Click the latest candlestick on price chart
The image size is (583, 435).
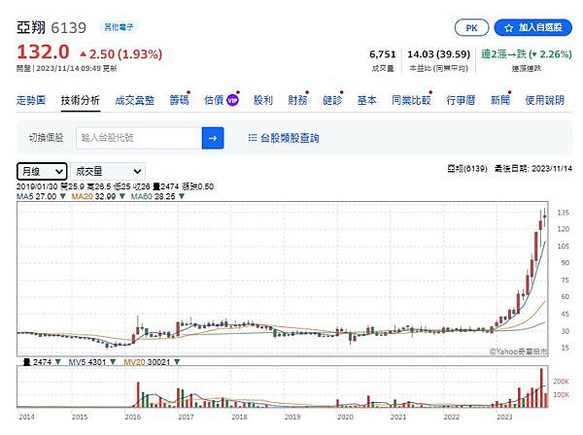click(x=545, y=217)
